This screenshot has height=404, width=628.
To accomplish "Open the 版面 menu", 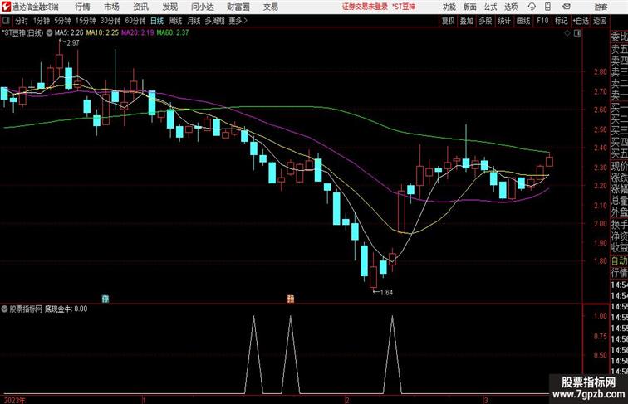I will pyautogui.click(x=470, y=7).
